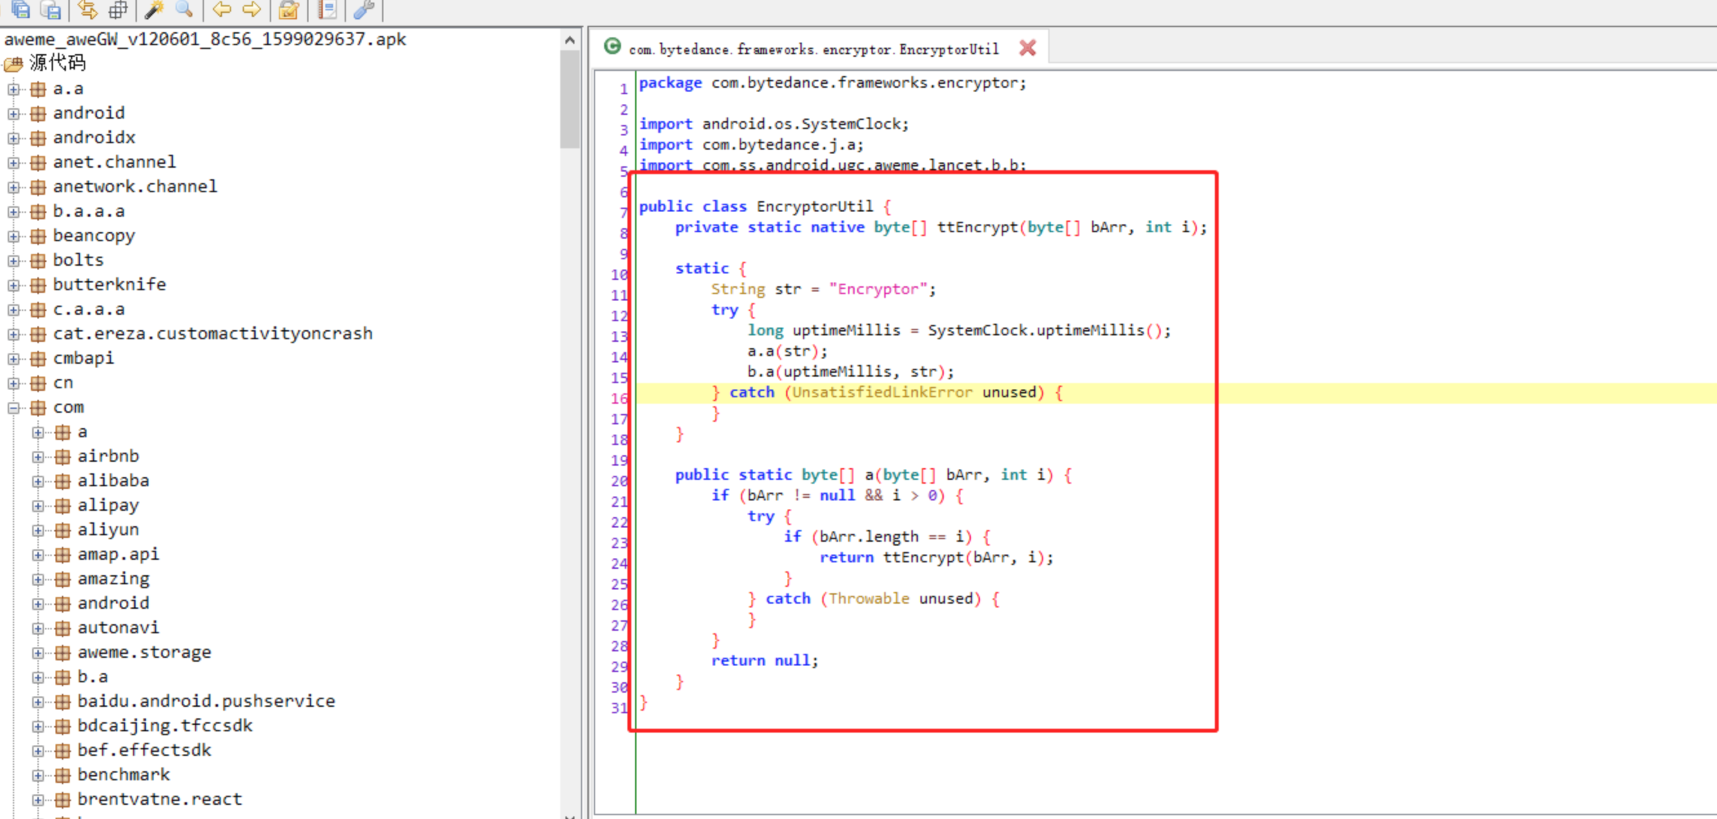The width and height of the screenshot is (1717, 819).
Task: Collapse the expanded com package node
Action: [x=14, y=408]
